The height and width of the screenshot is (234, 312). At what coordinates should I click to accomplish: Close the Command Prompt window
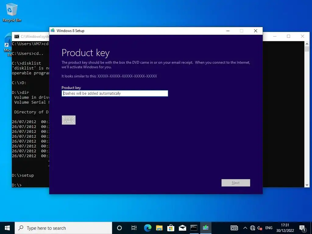(x=303, y=36)
